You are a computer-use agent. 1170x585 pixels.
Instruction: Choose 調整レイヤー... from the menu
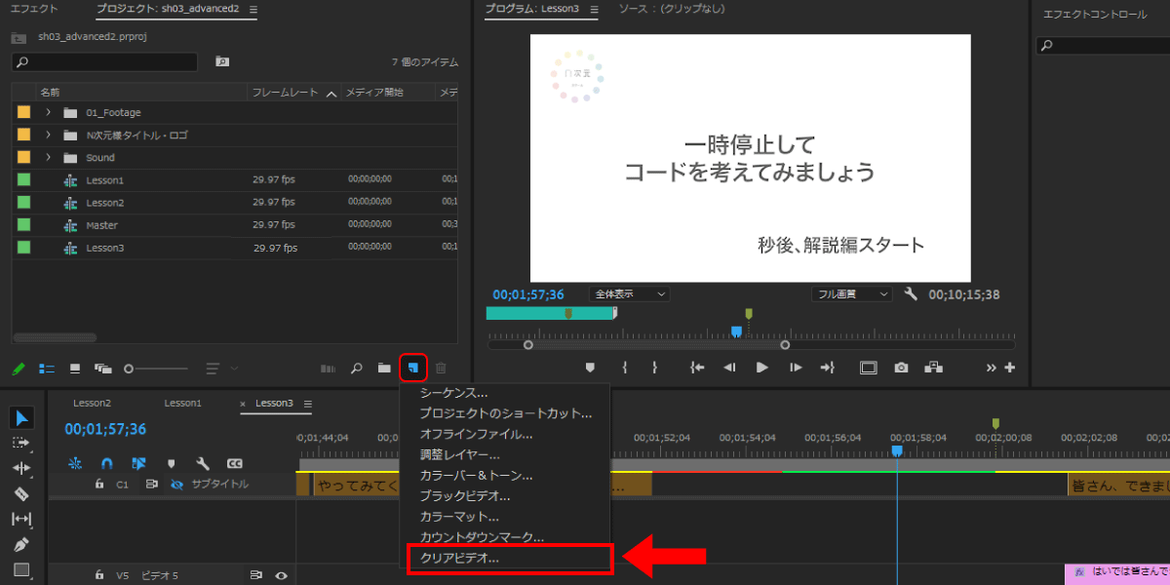(459, 454)
